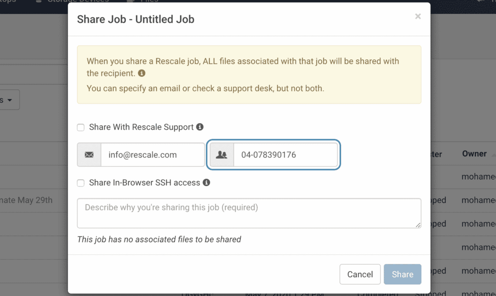This screenshot has width=496, height=296.
Task: Click the sharing reason description textarea
Action: point(249,213)
